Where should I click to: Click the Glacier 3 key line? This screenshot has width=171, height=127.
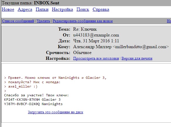[x=32, y=100]
